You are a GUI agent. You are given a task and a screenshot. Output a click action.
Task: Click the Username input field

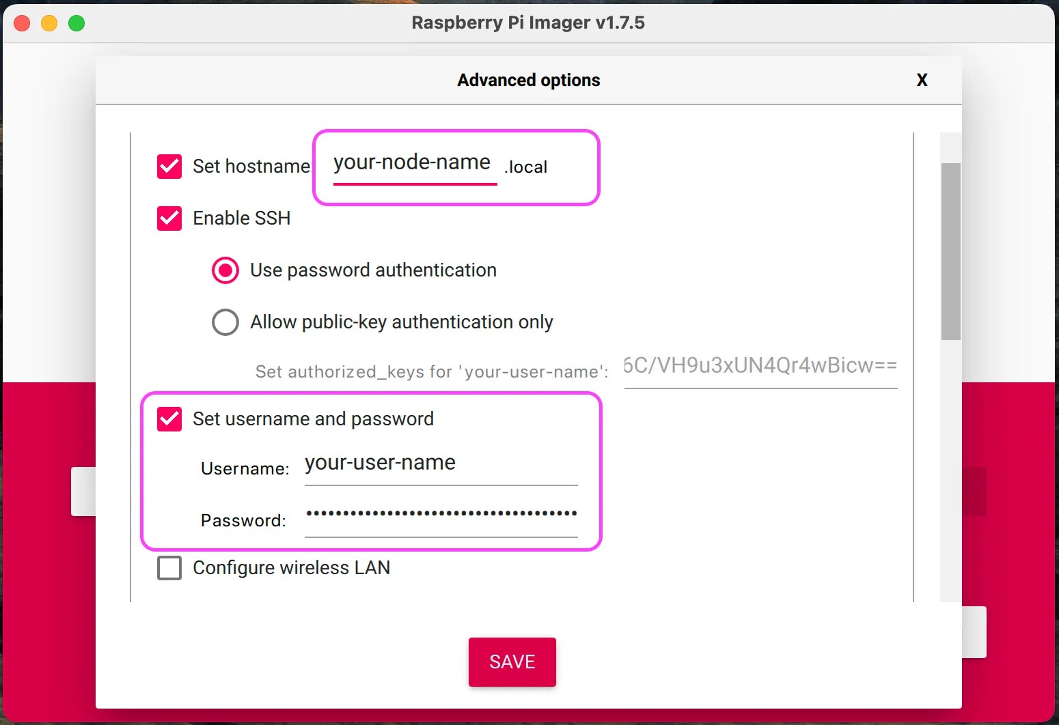[x=441, y=464]
